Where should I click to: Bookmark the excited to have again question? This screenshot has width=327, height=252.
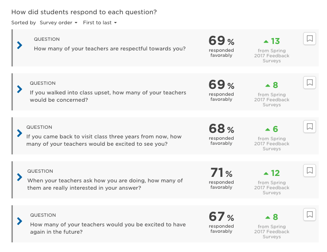(310, 215)
